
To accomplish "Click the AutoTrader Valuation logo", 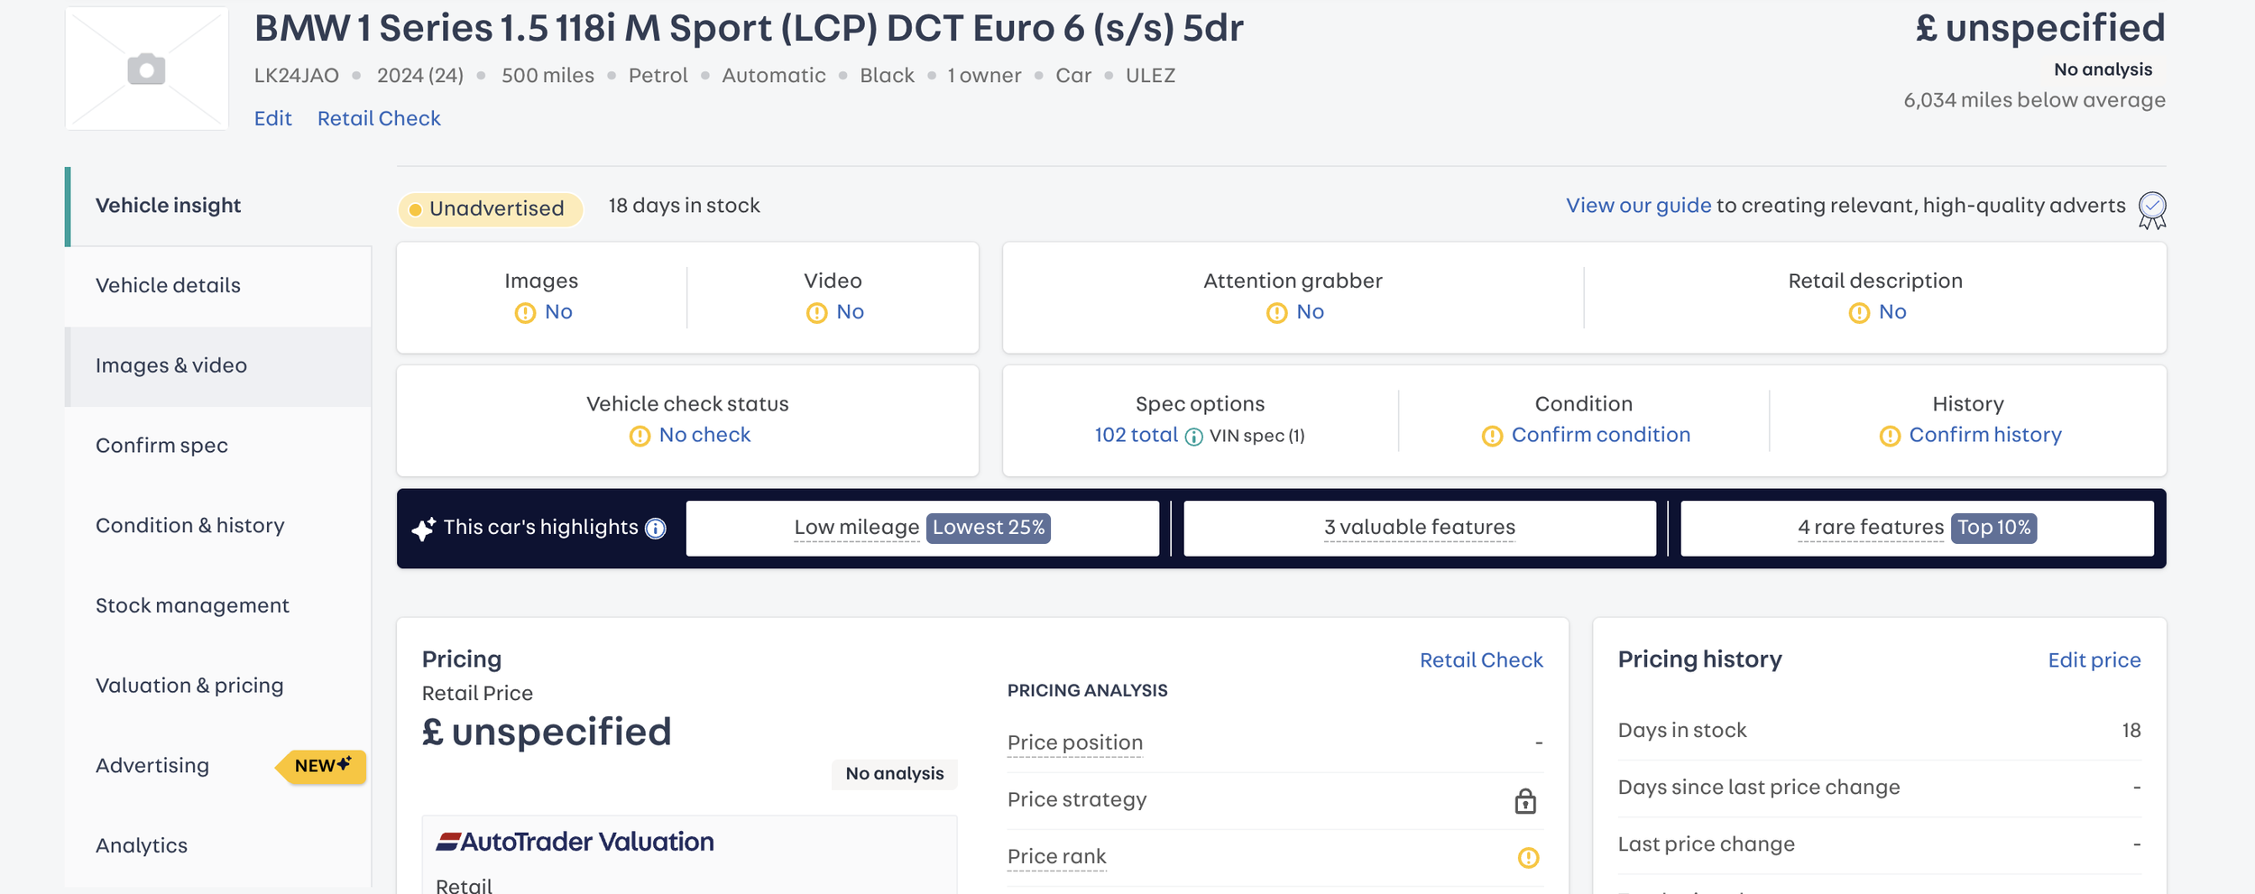I will pyautogui.click(x=575, y=842).
